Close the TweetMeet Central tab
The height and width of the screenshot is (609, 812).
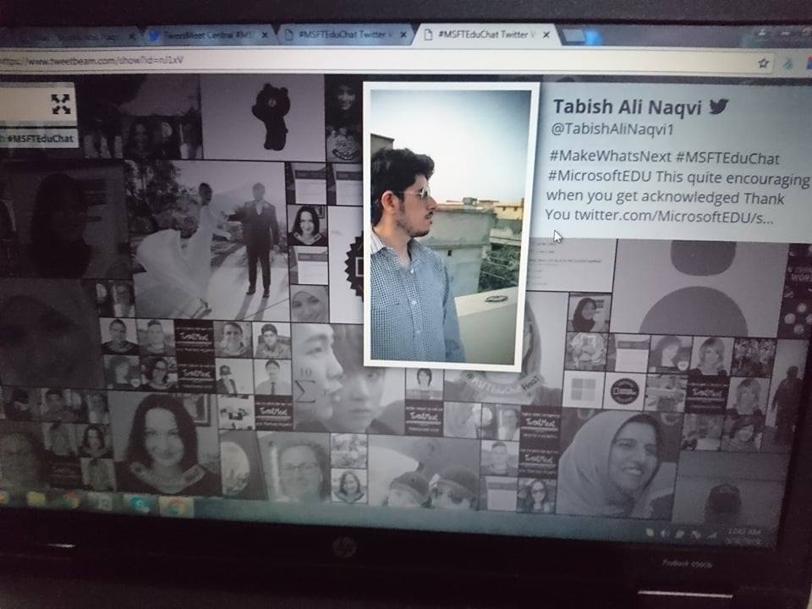pyautogui.click(x=265, y=36)
